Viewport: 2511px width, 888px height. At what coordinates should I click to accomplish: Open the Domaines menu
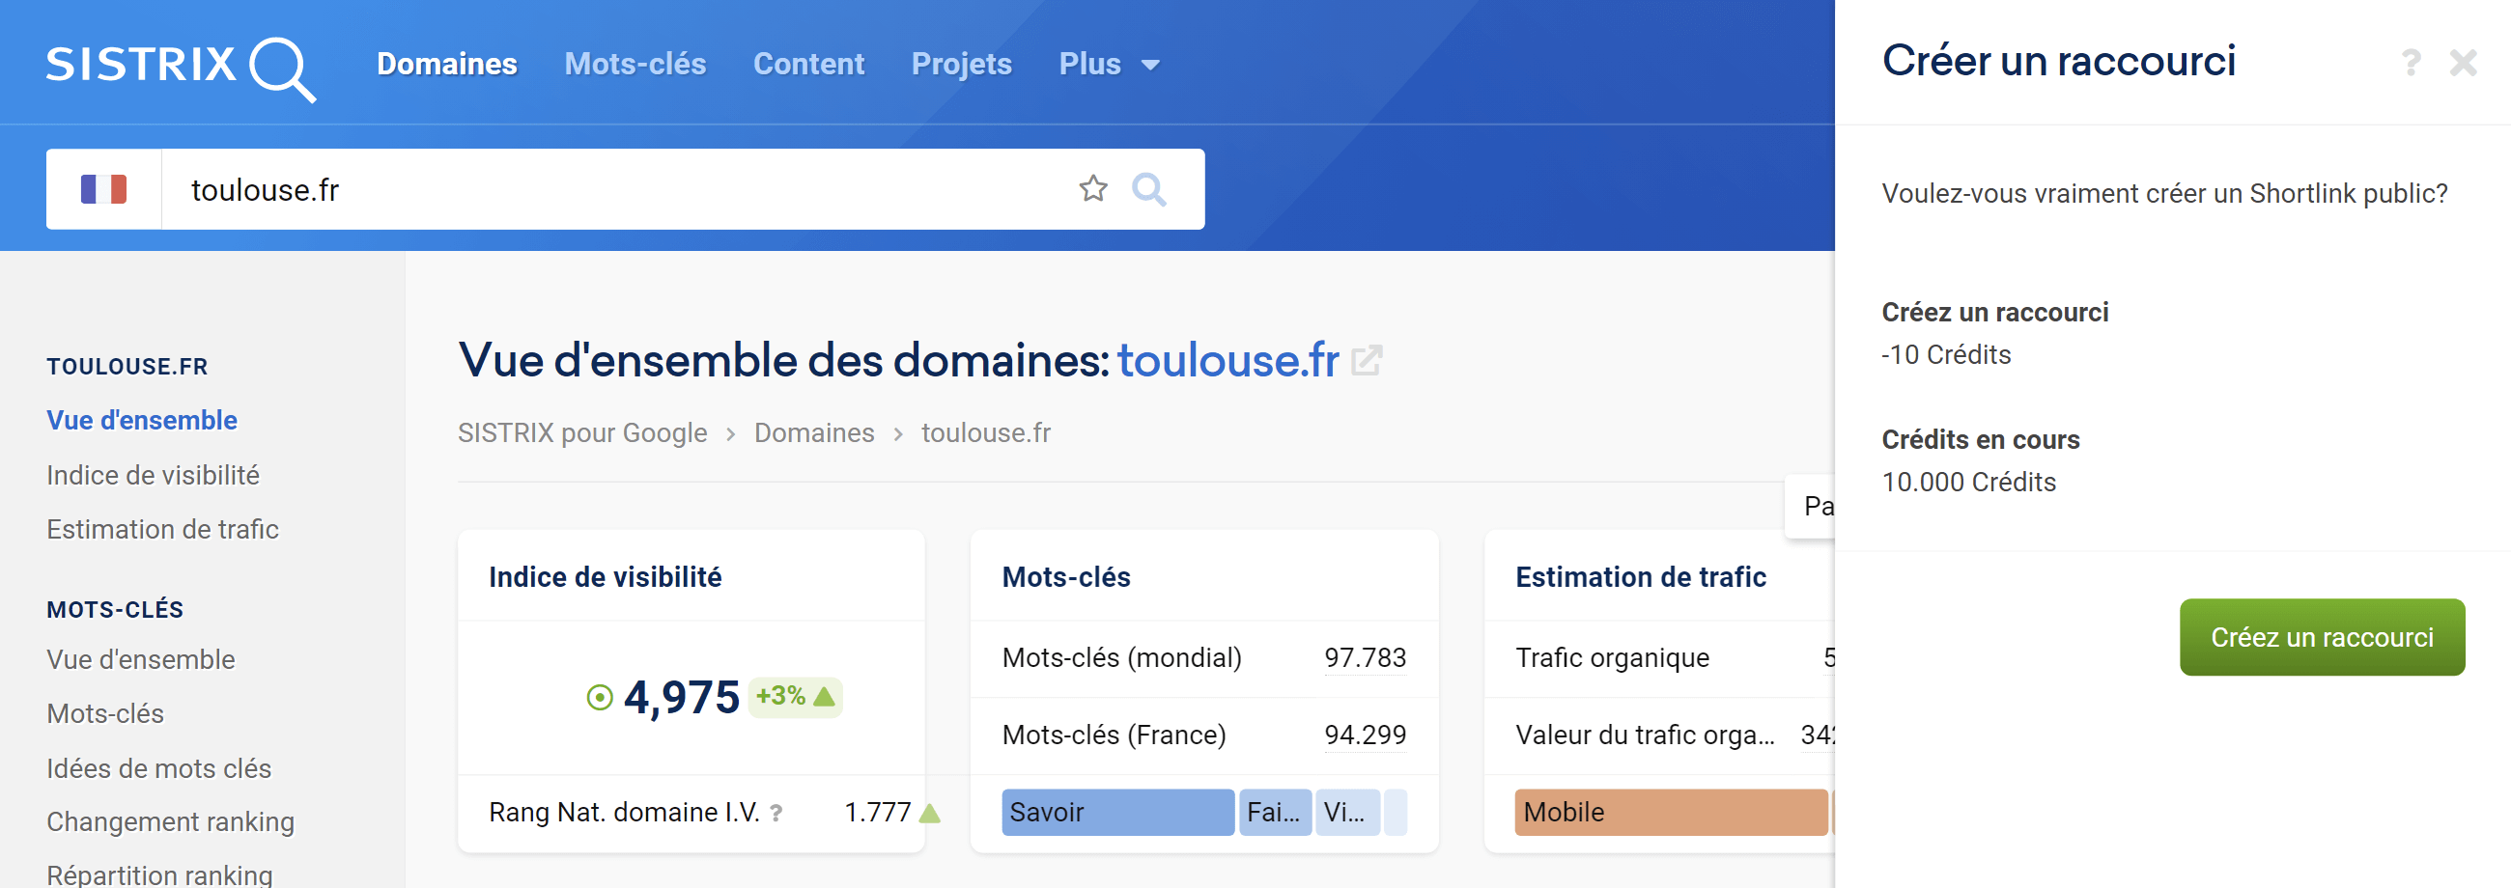click(446, 65)
